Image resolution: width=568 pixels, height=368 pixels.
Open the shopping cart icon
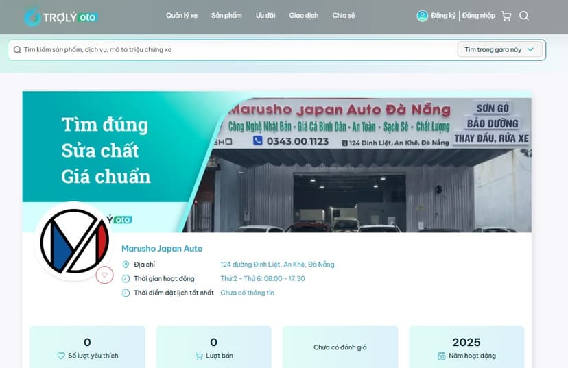506,16
